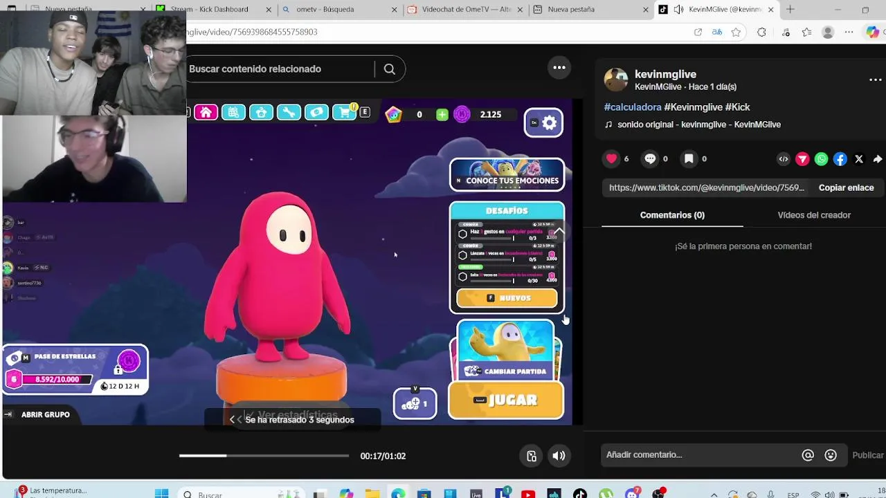Viewport: 886px width, 498px height.
Task: Open the three-dot menu above the video
Action: tap(559, 67)
